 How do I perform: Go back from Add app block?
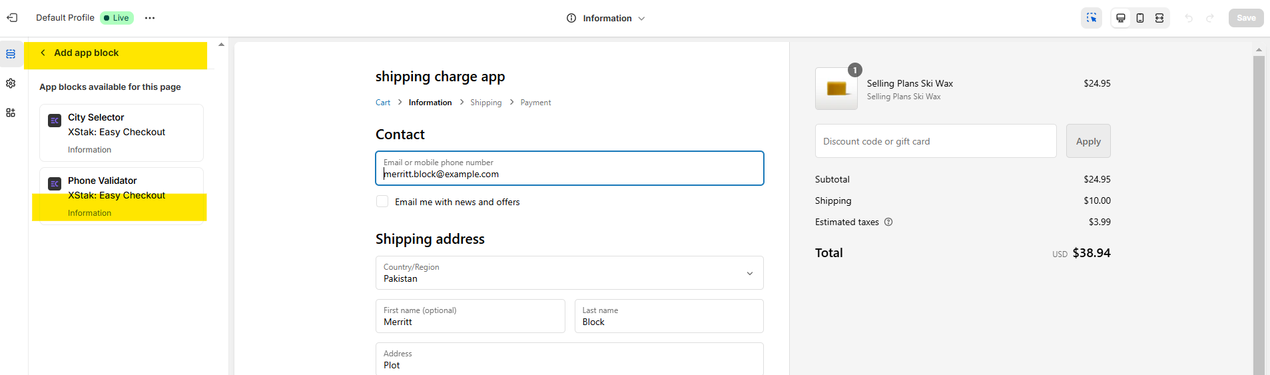[x=43, y=53]
